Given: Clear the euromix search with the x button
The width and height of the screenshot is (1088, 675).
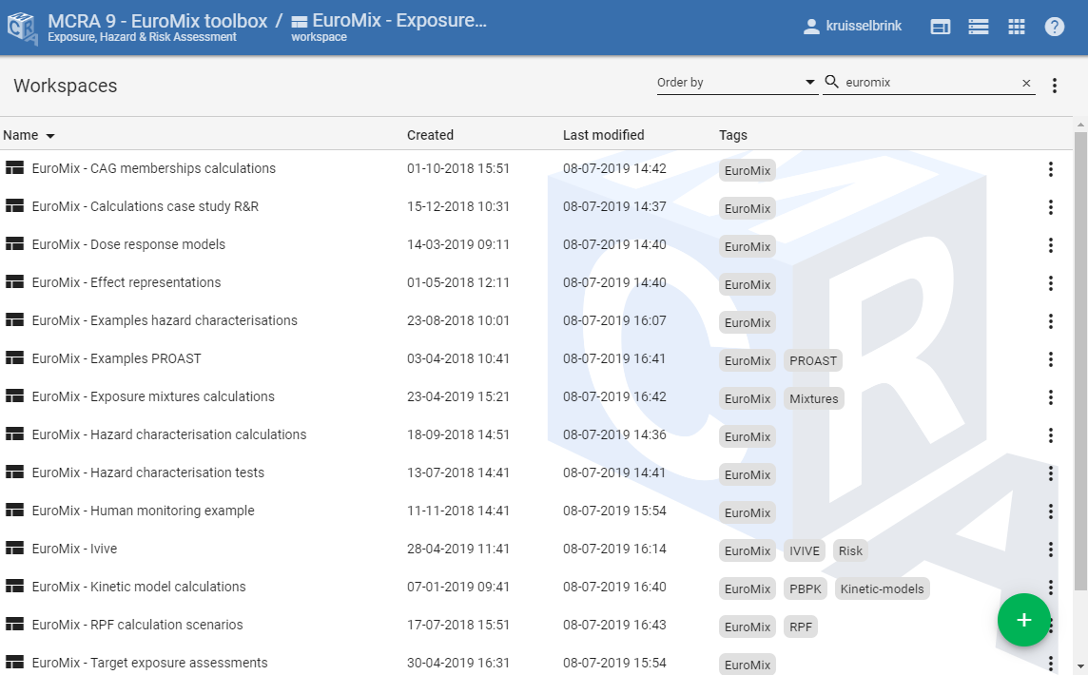Looking at the screenshot, I should click(x=1027, y=82).
